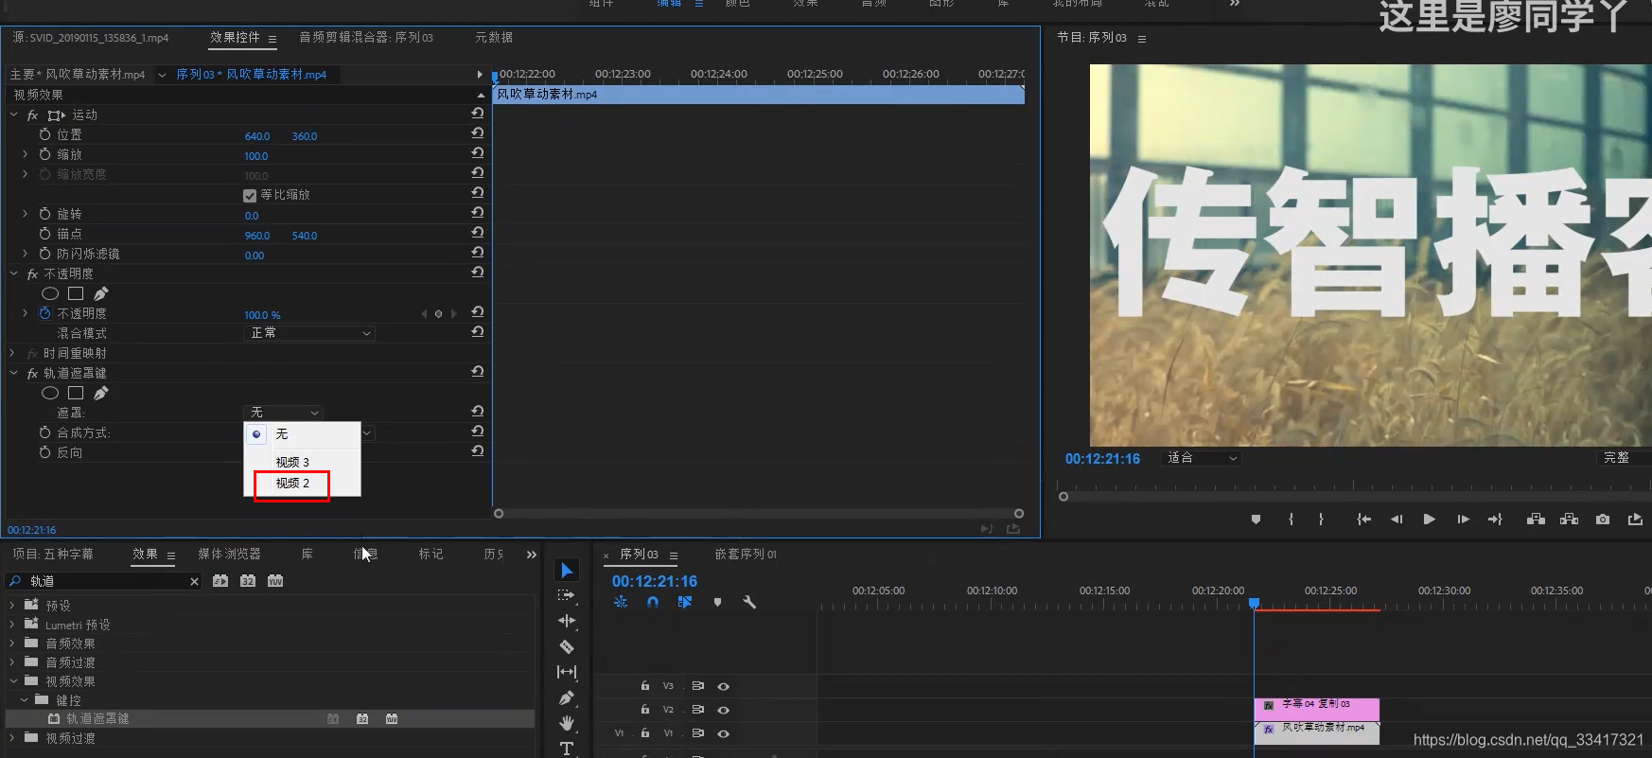Image resolution: width=1652 pixels, height=758 pixels.
Task: Toggle V2 track lock
Action: tap(645, 710)
